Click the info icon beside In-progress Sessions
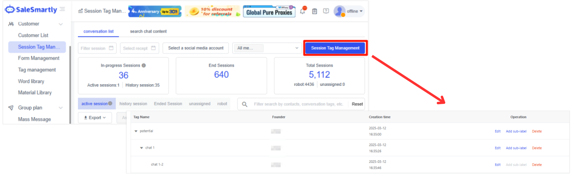574x193 pixels. 144,65
